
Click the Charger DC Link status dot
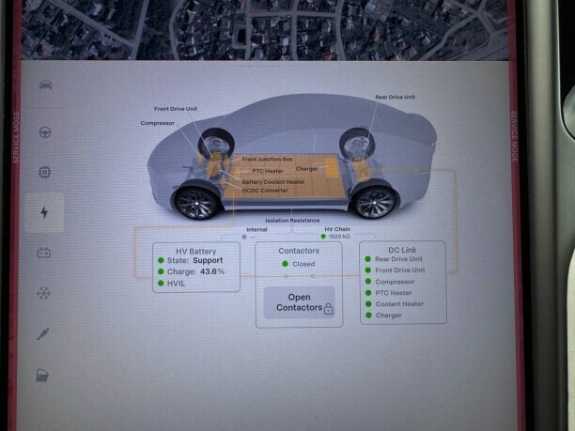tap(368, 316)
